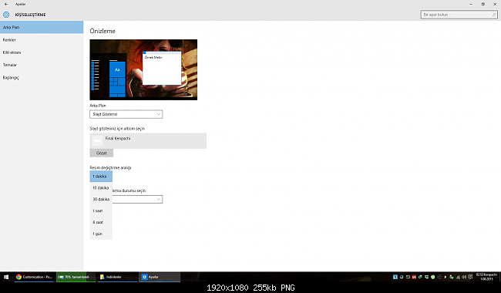Pick the 30 dakika interval option
Image resolution: width=501 pixels, height=293 pixels.
(101, 200)
